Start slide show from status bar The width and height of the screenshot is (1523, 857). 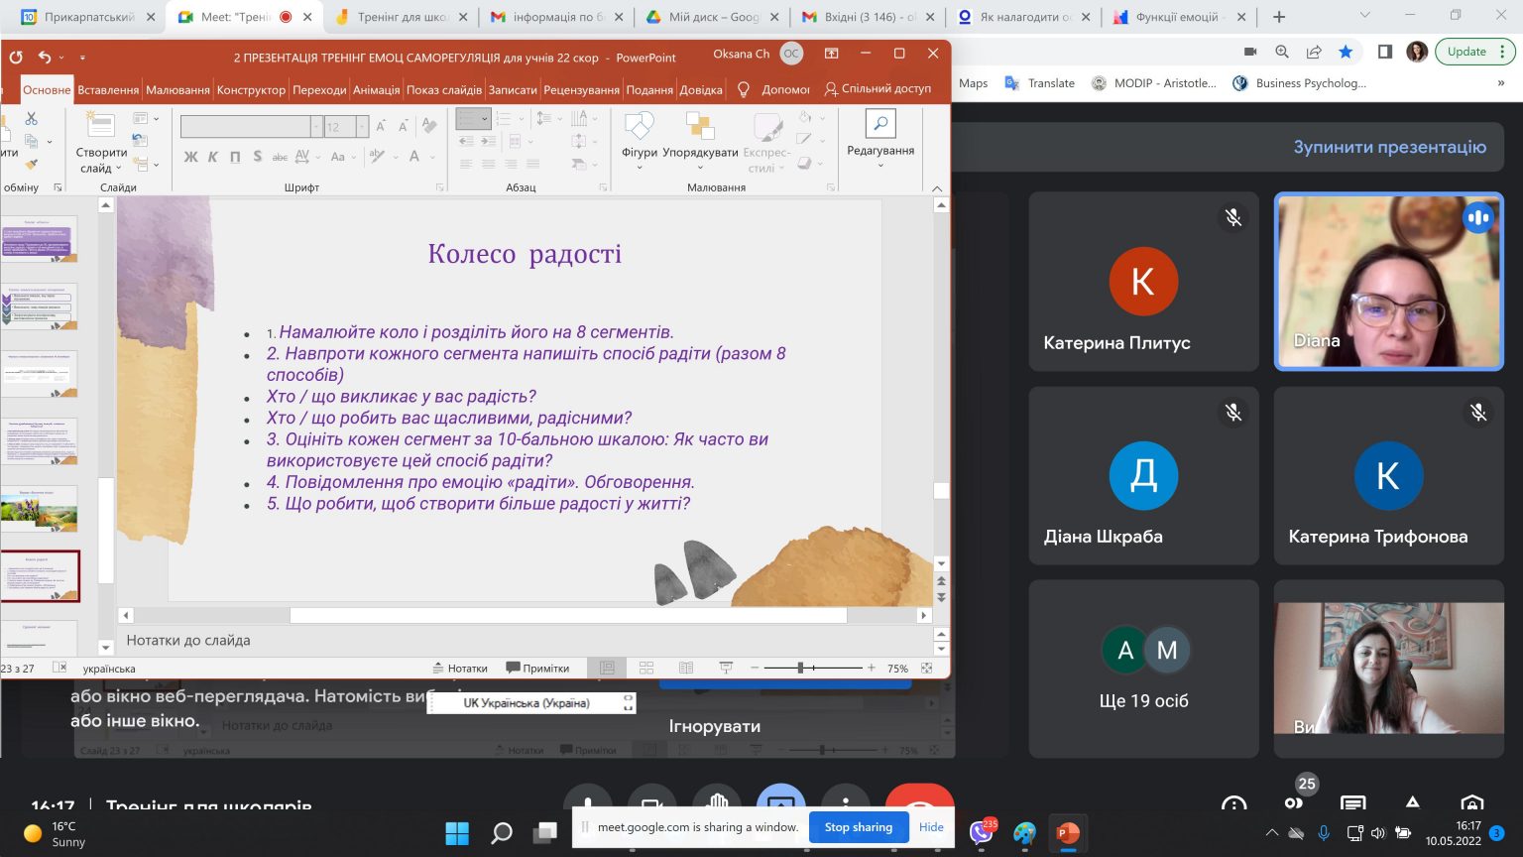[x=726, y=669]
